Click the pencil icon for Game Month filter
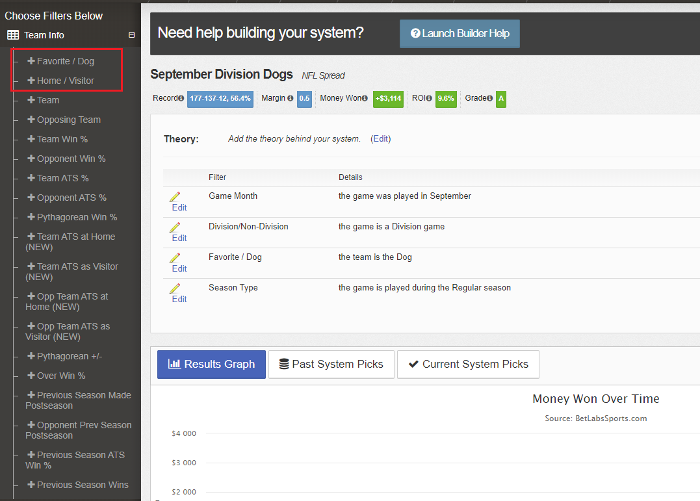Viewport: 700px width, 501px height. (174, 196)
